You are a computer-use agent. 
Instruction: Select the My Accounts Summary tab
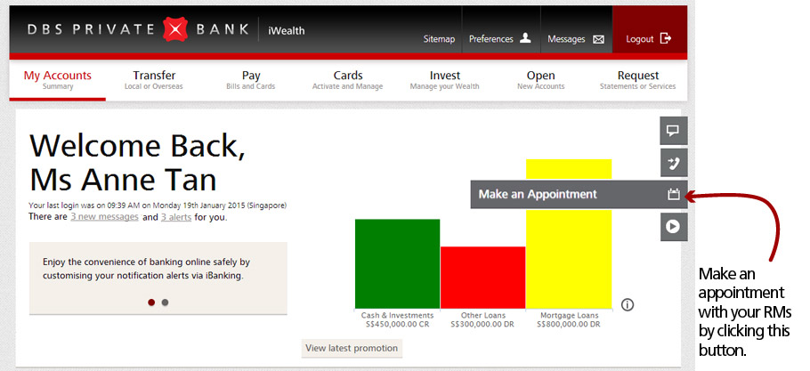pos(57,80)
